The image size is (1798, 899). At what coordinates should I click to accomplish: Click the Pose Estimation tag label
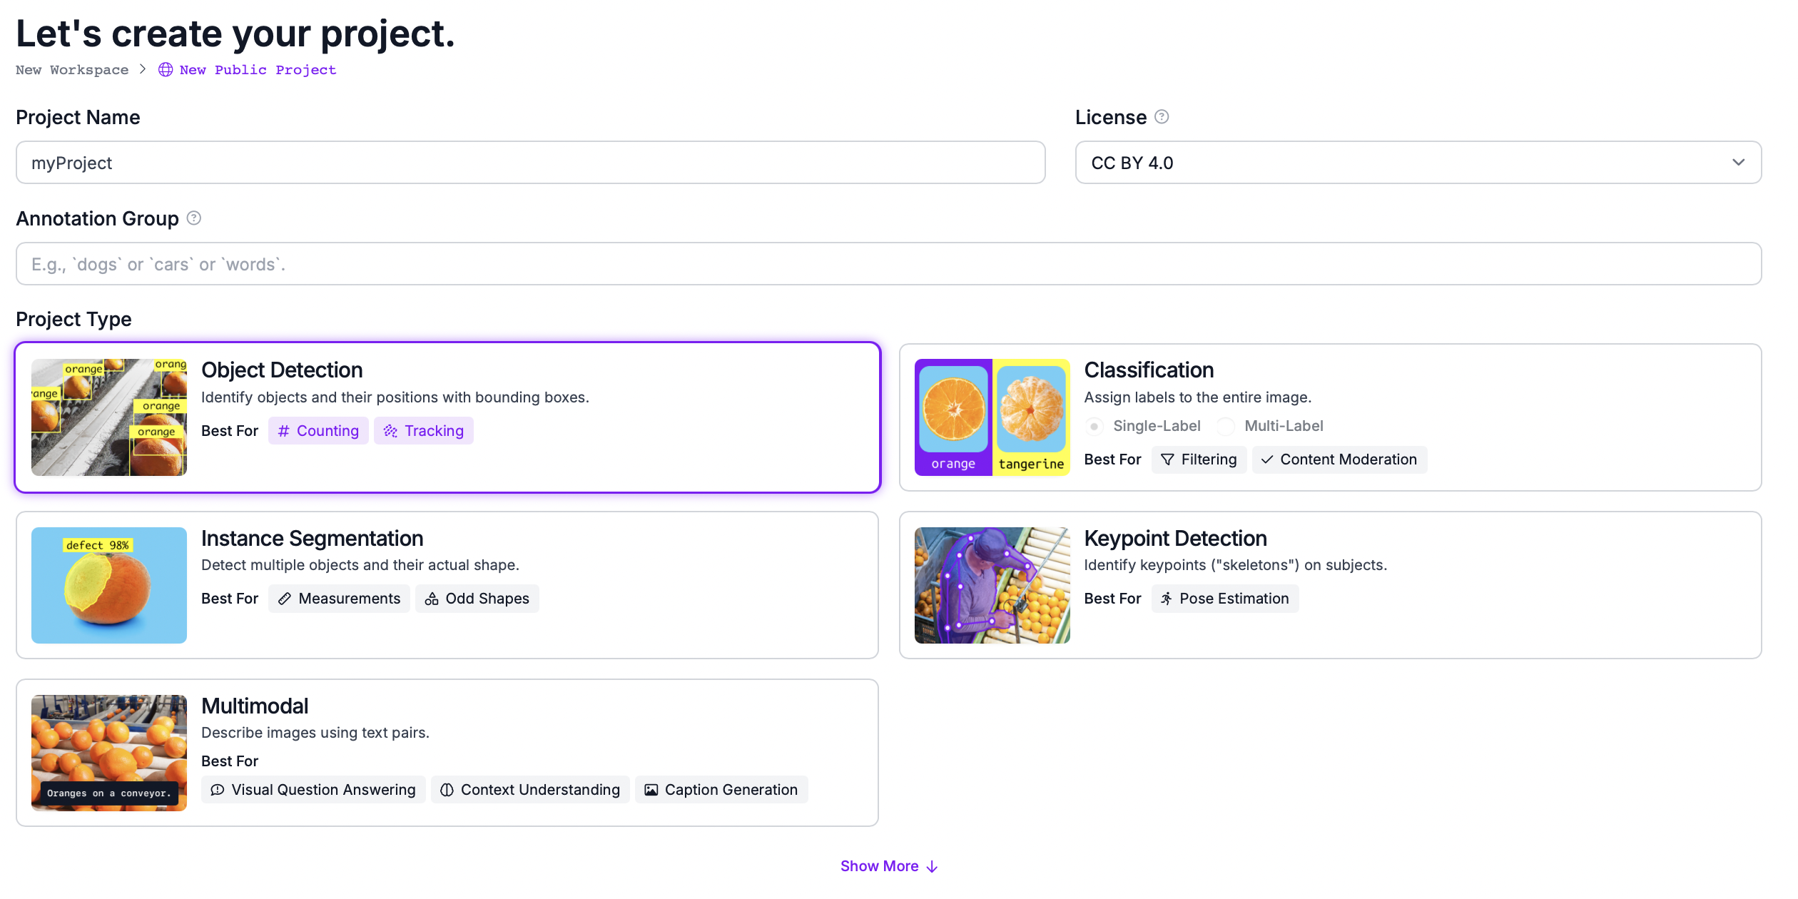1225,599
